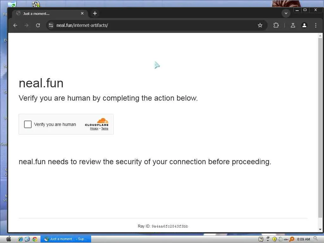
Task: Open the Extensions puzzle icon
Action: pyautogui.click(x=276, y=25)
